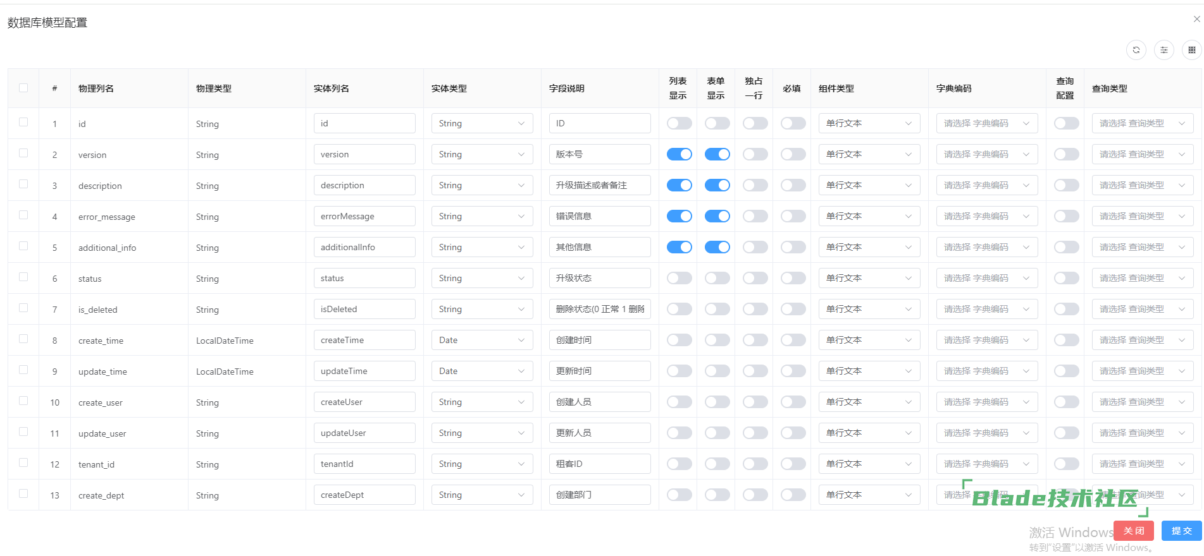Open component type dropdown for create_dept row
This screenshot has width=1204, height=556.
pos(869,495)
